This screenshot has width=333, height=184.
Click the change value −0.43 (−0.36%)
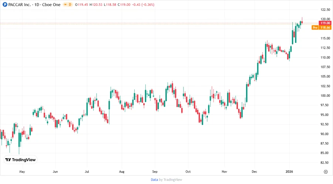pos(143,5)
